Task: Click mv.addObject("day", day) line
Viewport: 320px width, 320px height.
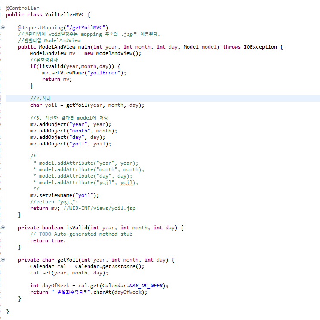Action: (68, 137)
